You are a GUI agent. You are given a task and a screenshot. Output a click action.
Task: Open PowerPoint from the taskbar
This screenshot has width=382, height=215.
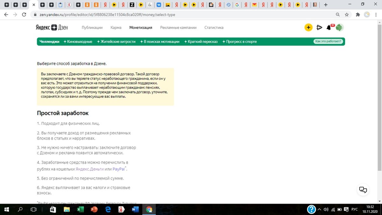click(x=94, y=209)
